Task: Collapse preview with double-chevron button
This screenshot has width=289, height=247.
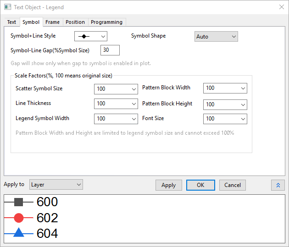Action: pos(278,185)
